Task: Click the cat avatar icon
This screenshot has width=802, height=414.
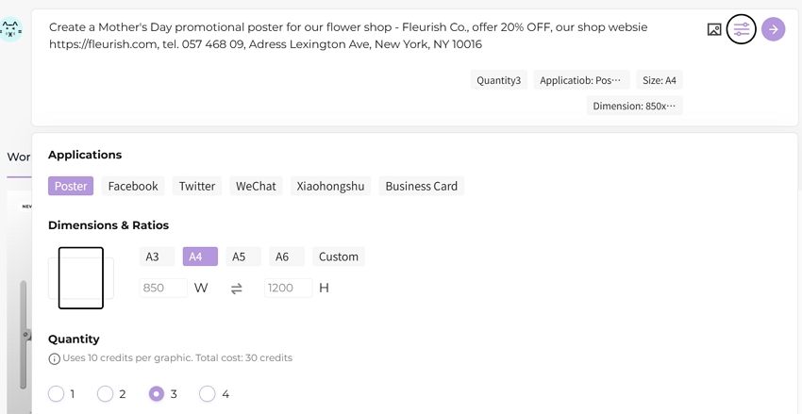Action: [10, 29]
